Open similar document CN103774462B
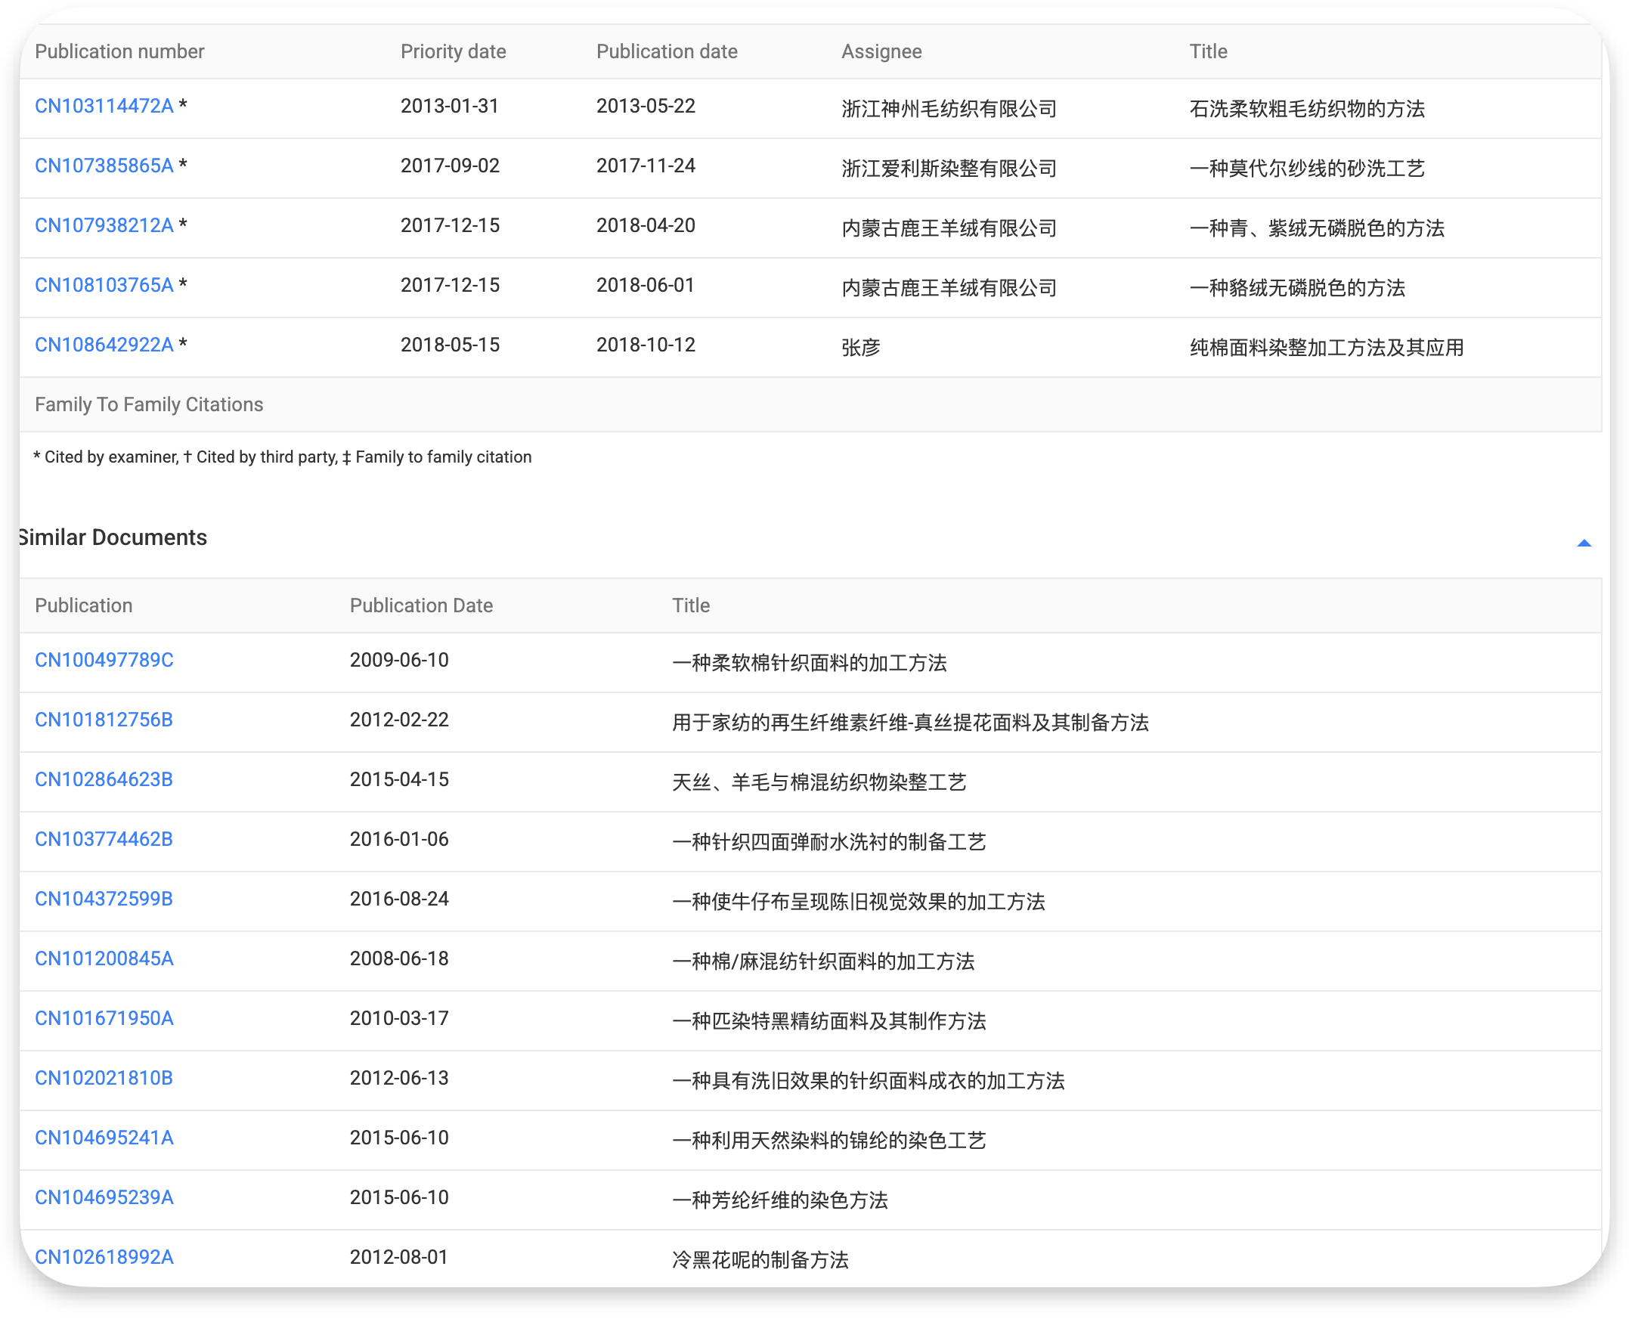 coord(104,839)
